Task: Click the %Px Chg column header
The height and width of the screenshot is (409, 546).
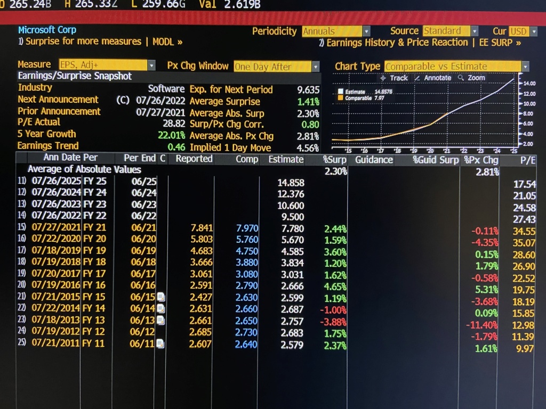Action: pyautogui.click(x=481, y=160)
